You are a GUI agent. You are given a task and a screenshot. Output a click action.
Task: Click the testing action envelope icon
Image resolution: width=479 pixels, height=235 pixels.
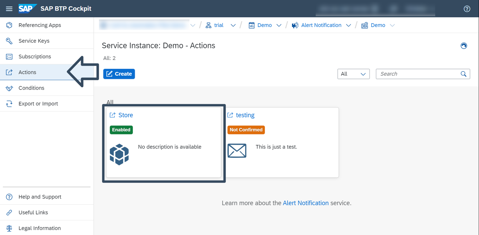[x=237, y=151]
